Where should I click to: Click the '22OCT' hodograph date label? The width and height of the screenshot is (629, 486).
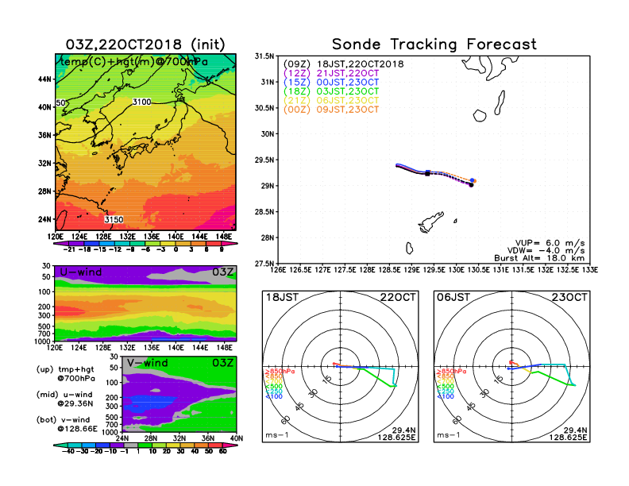click(x=398, y=297)
